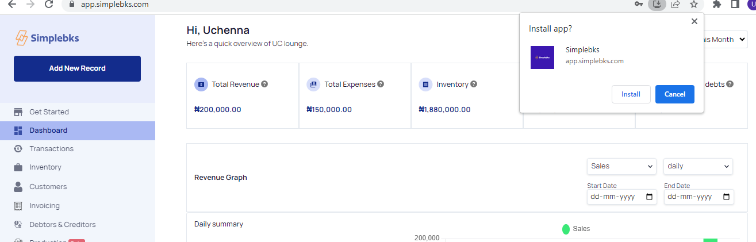Cancel the Install app prompt

point(674,94)
